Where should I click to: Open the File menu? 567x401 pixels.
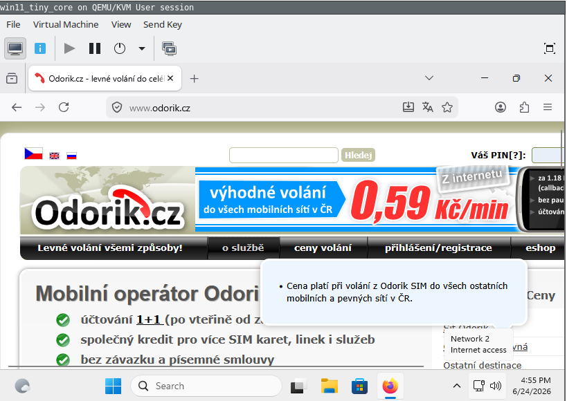click(x=13, y=25)
